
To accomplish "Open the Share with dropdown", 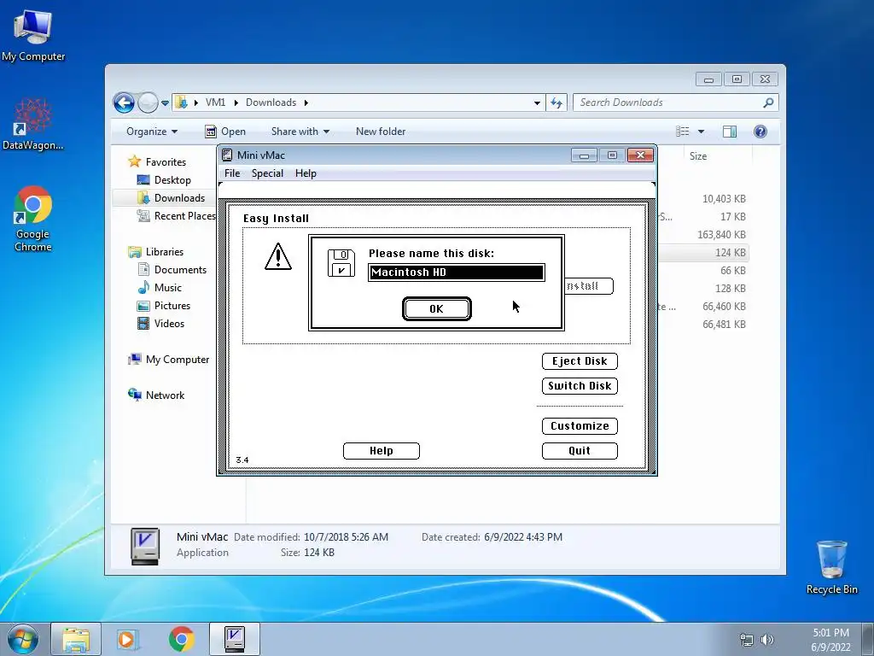I will (x=300, y=132).
